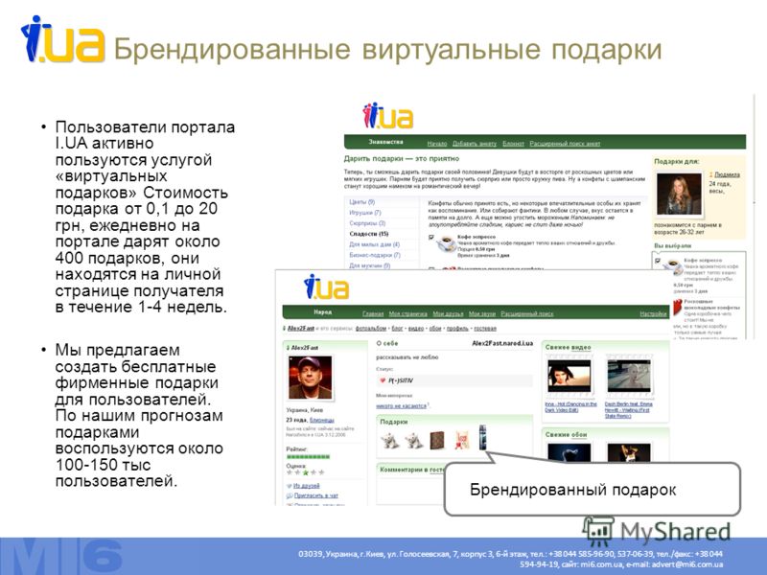The height and width of the screenshot is (575, 767).
Task: Click the i.ua logo on the Народ page
Action: tap(326, 287)
